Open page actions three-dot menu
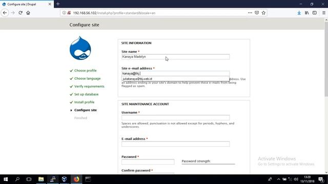Image resolution: width=328 pixels, height=184 pixels. pyautogui.click(x=250, y=13)
